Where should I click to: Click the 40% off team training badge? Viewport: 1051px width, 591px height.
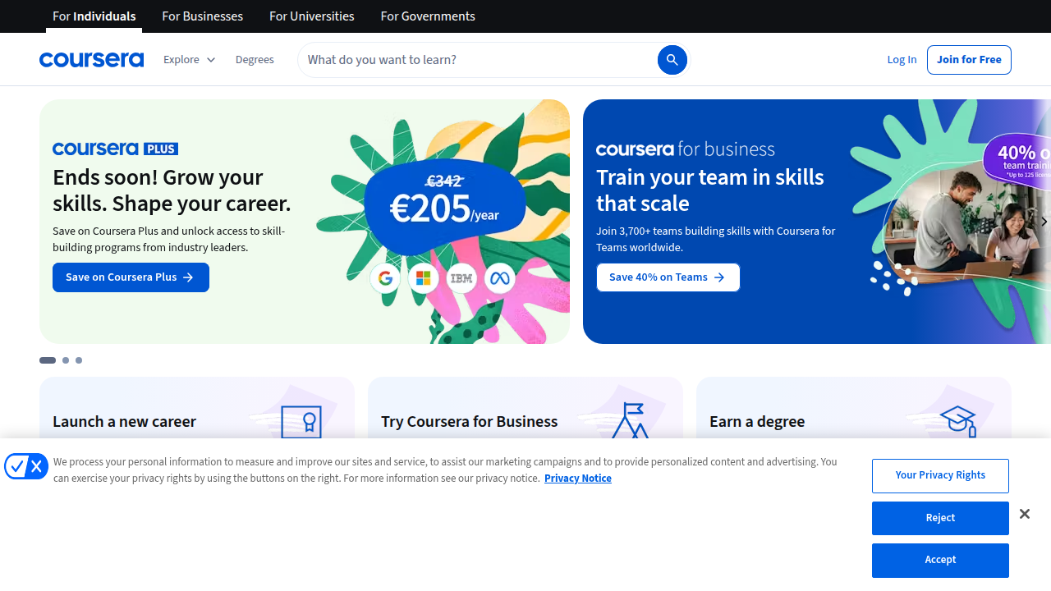(1018, 162)
